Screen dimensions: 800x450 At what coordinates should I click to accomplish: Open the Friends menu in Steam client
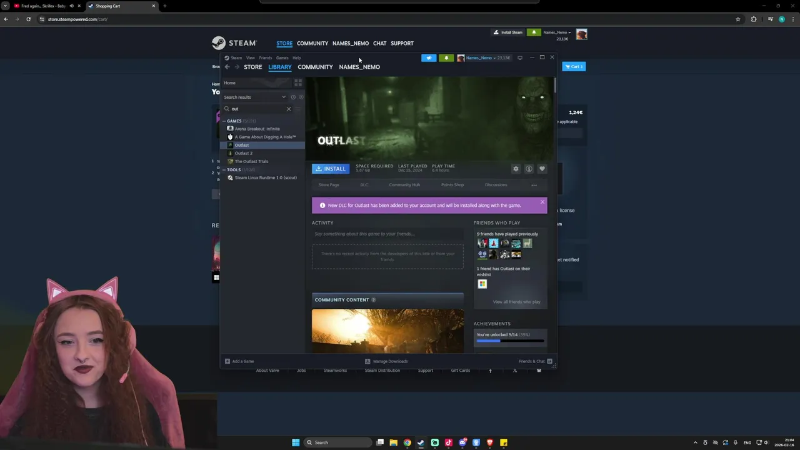[266, 58]
